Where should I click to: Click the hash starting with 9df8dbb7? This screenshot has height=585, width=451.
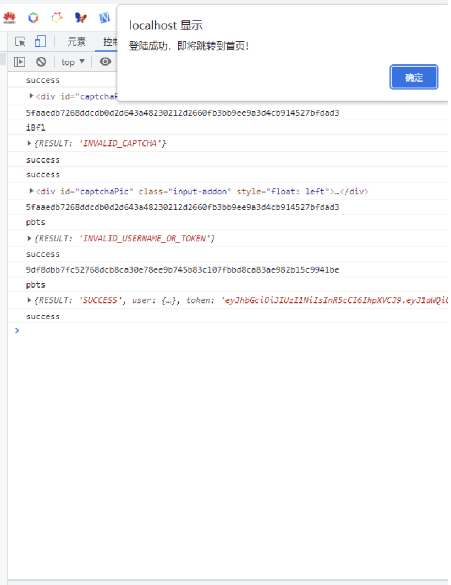click(183, 269)
